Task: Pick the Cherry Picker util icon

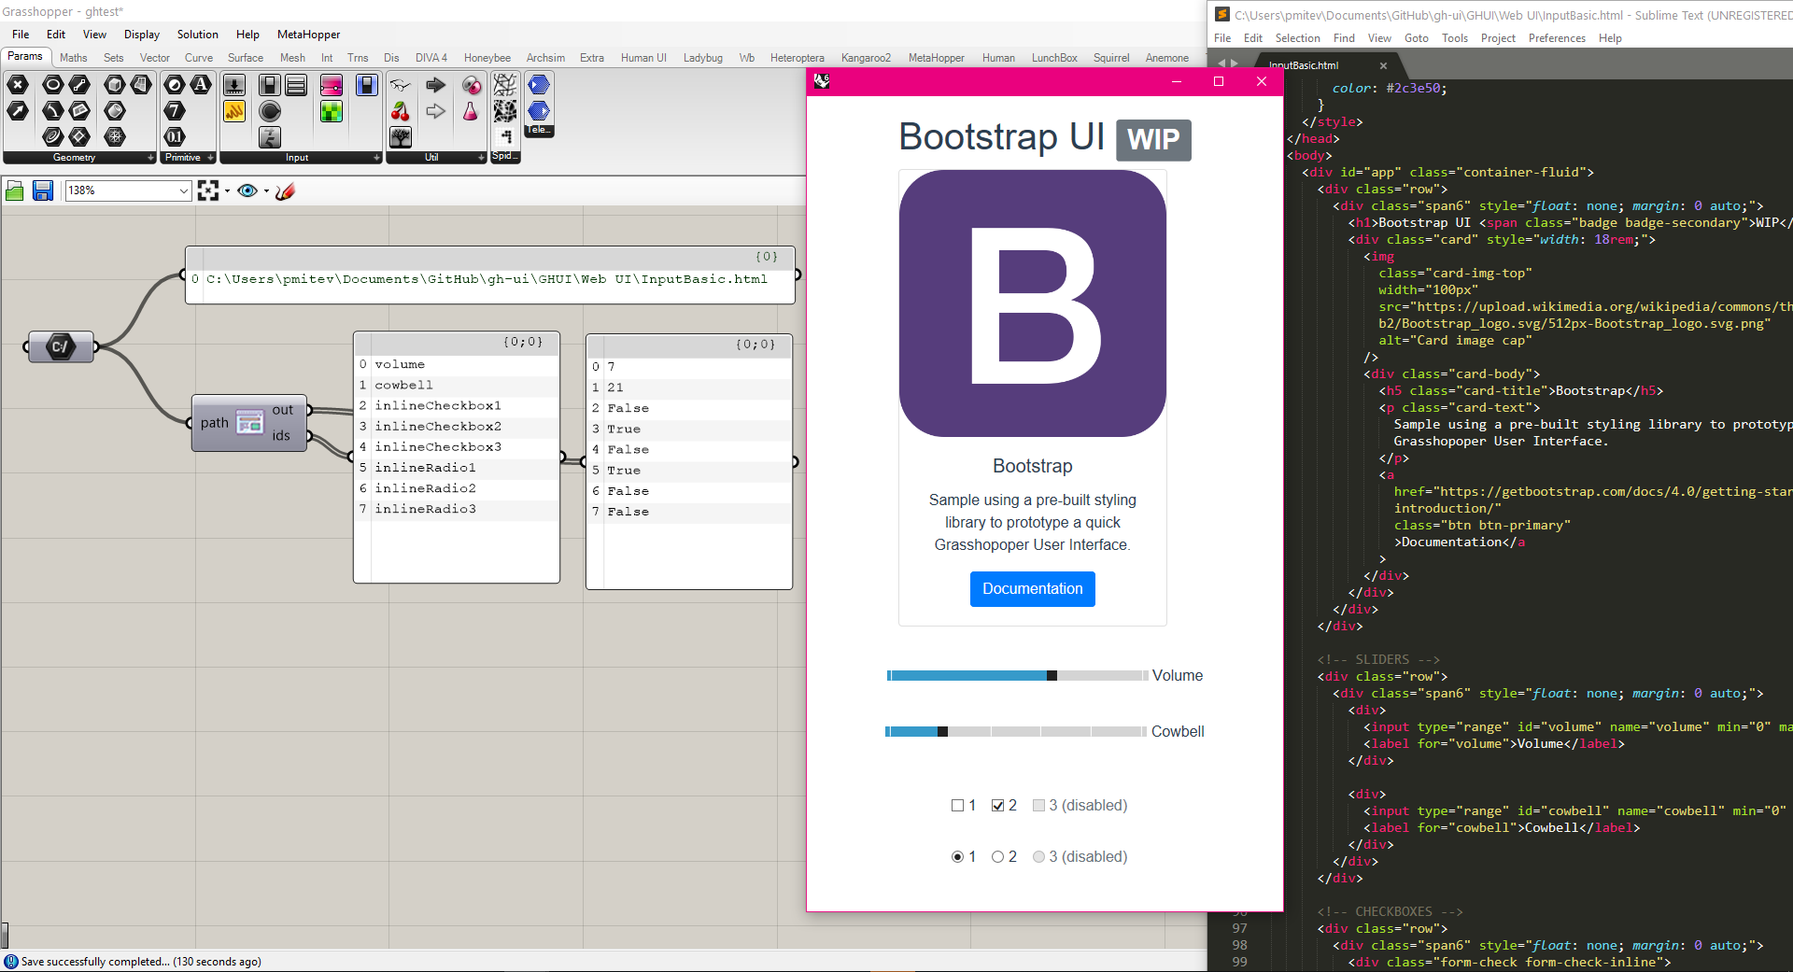Action: point(401,112)
